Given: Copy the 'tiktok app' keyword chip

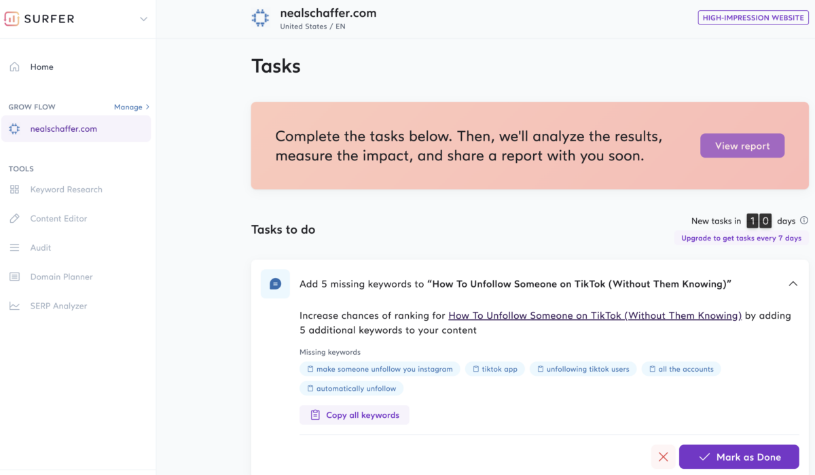Looking at the screenshot, I should pyautogui.click(x=494, y=369).
